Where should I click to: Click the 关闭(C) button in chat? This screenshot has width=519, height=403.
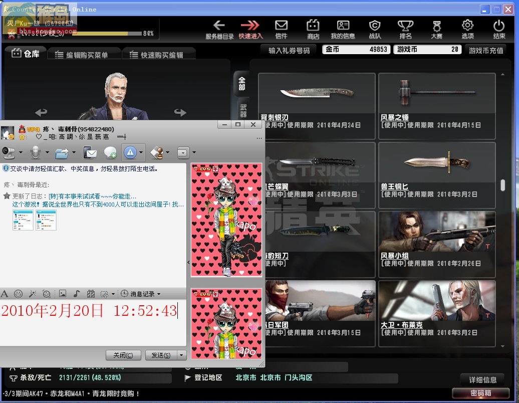123,355
